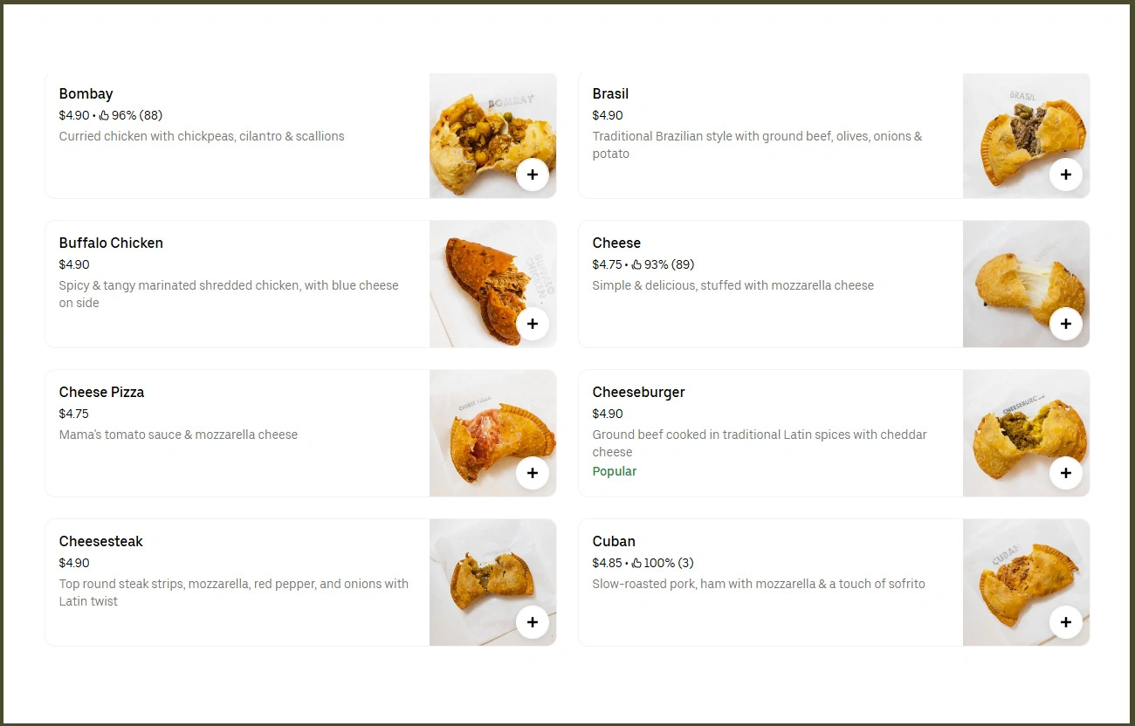Click the Cheese 93% rating thumbs-up
Image resolution: width=1135 pixels, height=726 pixels.
point(636,264)
